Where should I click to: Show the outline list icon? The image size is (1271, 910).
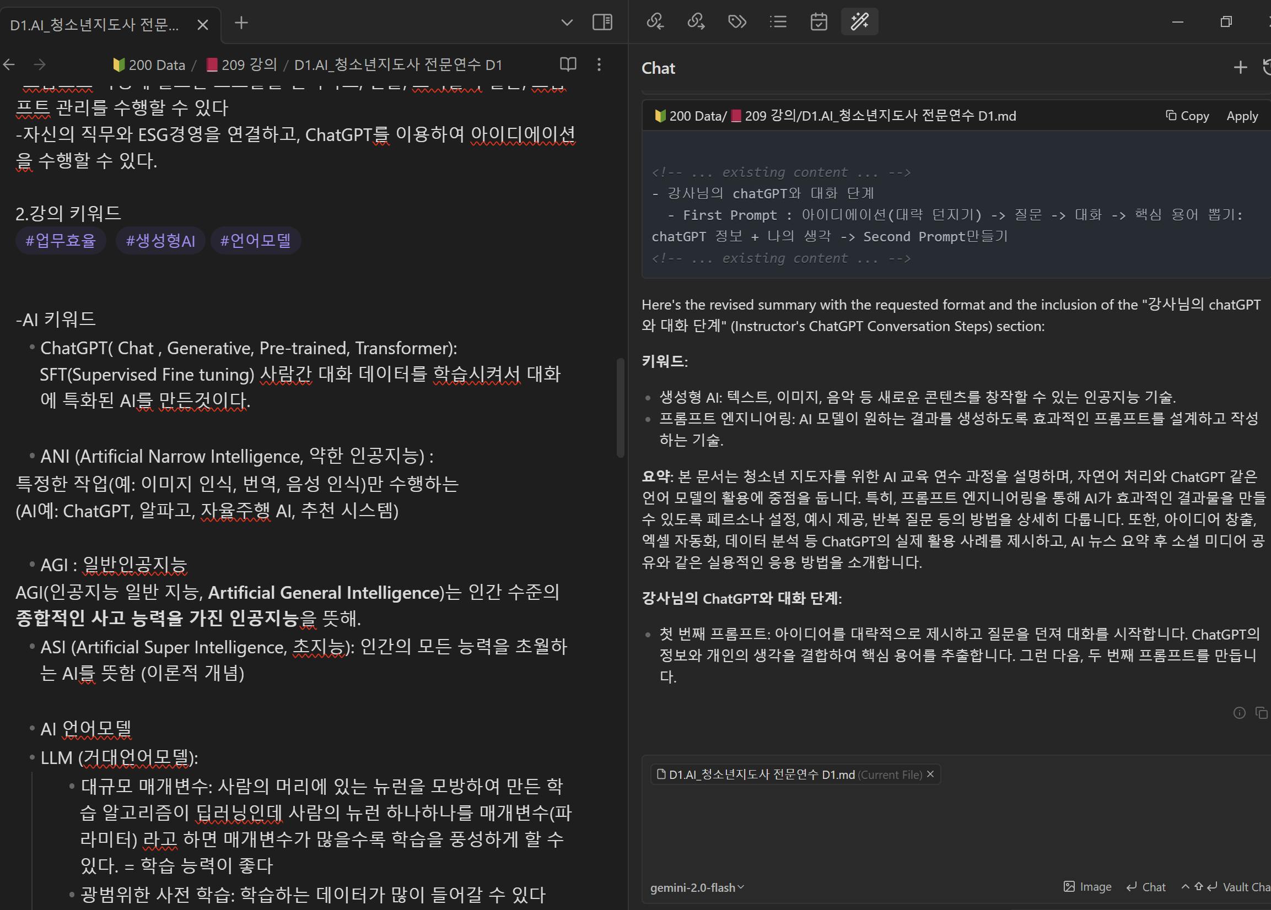point(778,22)
